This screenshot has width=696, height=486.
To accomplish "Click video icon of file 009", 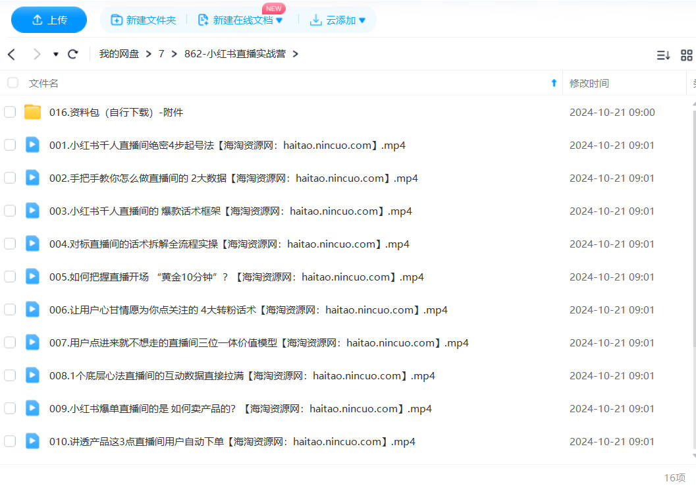I will 32,408.
